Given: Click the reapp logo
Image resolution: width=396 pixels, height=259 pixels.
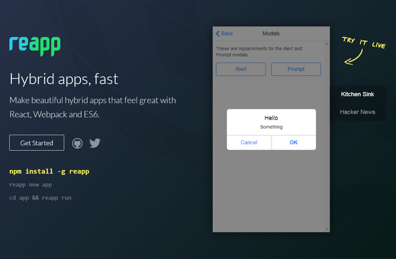Looking at the screenshot, I should (x=35, y=46).
